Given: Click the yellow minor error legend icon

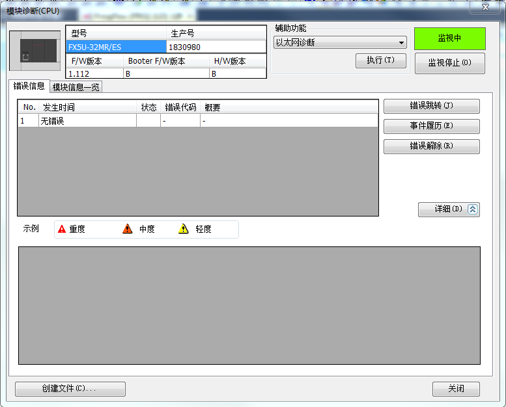Looking at the screenshot, I should click(x=184, y=229).
